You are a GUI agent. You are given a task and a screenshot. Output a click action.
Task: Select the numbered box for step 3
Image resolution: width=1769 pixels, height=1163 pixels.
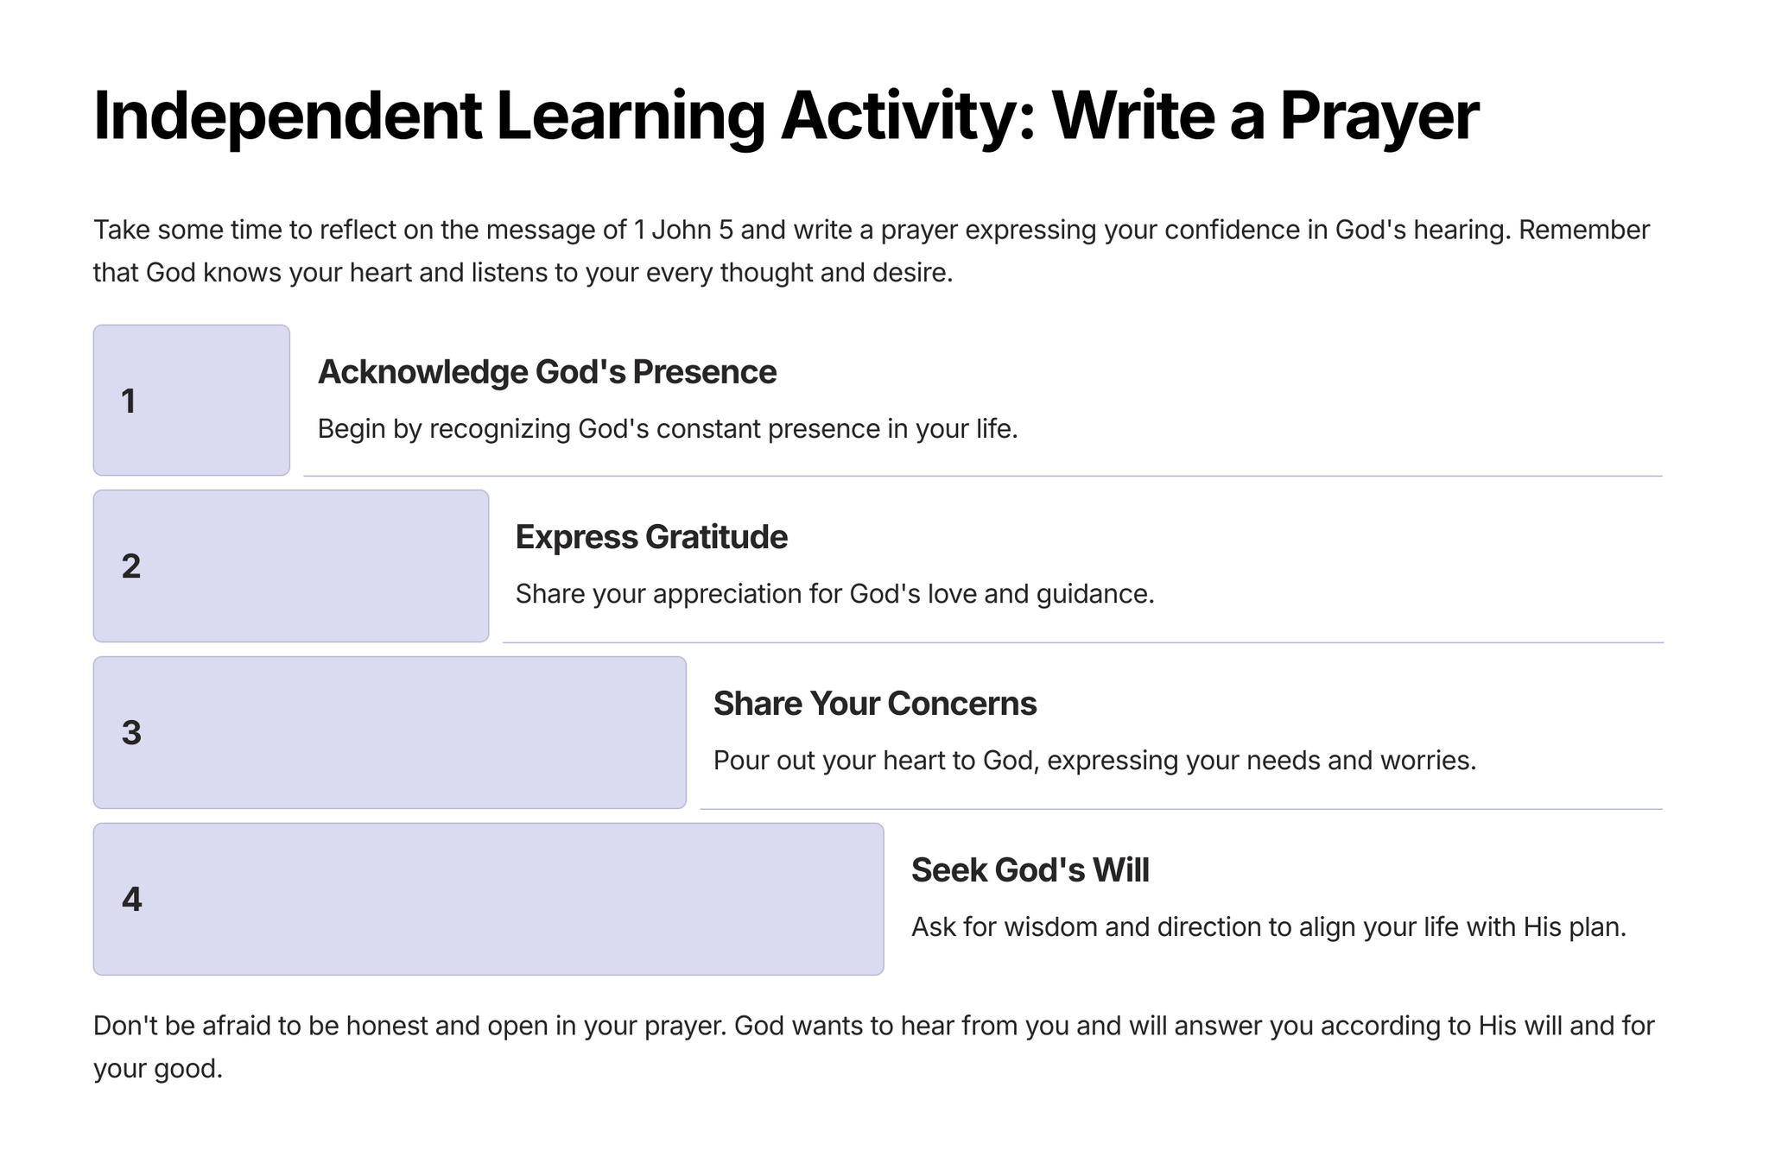tap(389, 732)
